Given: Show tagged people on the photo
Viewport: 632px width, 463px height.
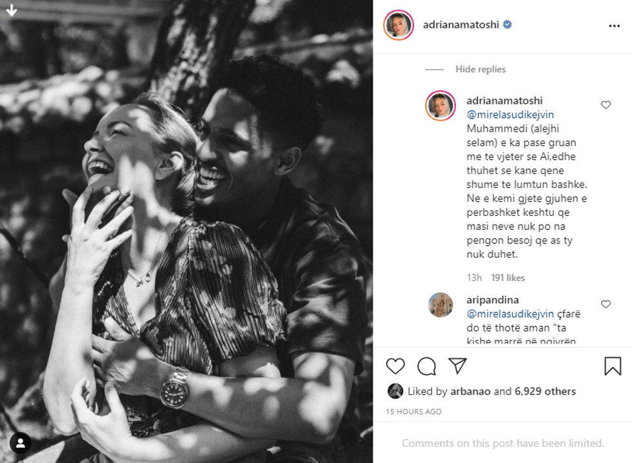Looking at the screenshot, I should (x=21, y=442).
